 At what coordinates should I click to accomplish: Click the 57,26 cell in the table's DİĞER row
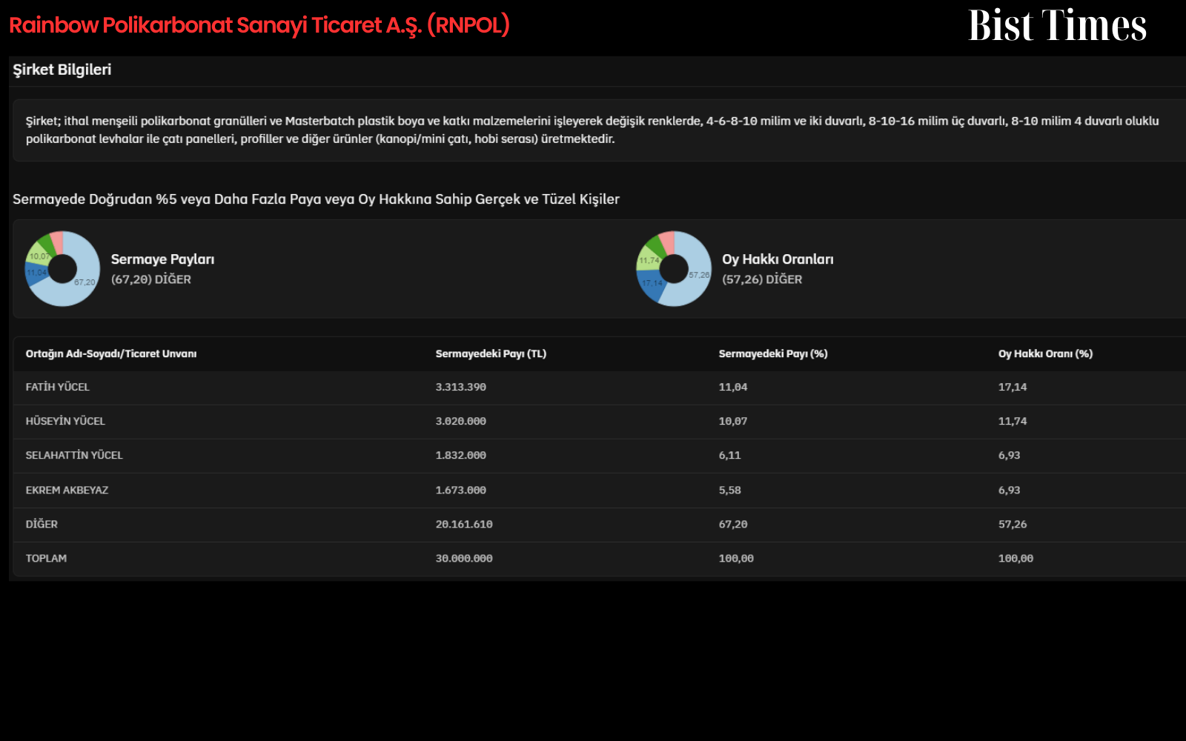coord(1013,524)
